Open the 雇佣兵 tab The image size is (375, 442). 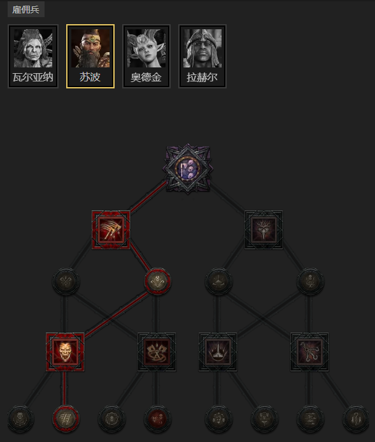[x=25, y=10]
